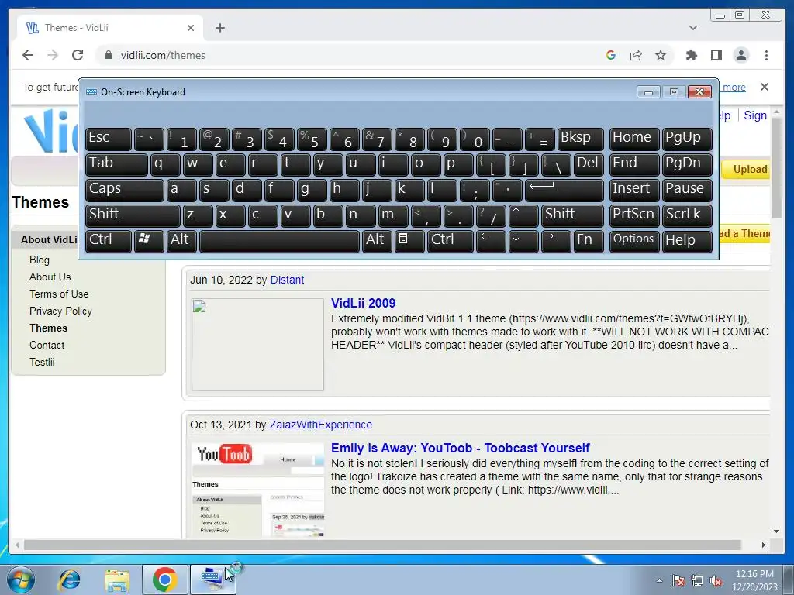794x595 pixels.
Task: Reload the VidLii page in Chrome
Action: pos(78,55)
